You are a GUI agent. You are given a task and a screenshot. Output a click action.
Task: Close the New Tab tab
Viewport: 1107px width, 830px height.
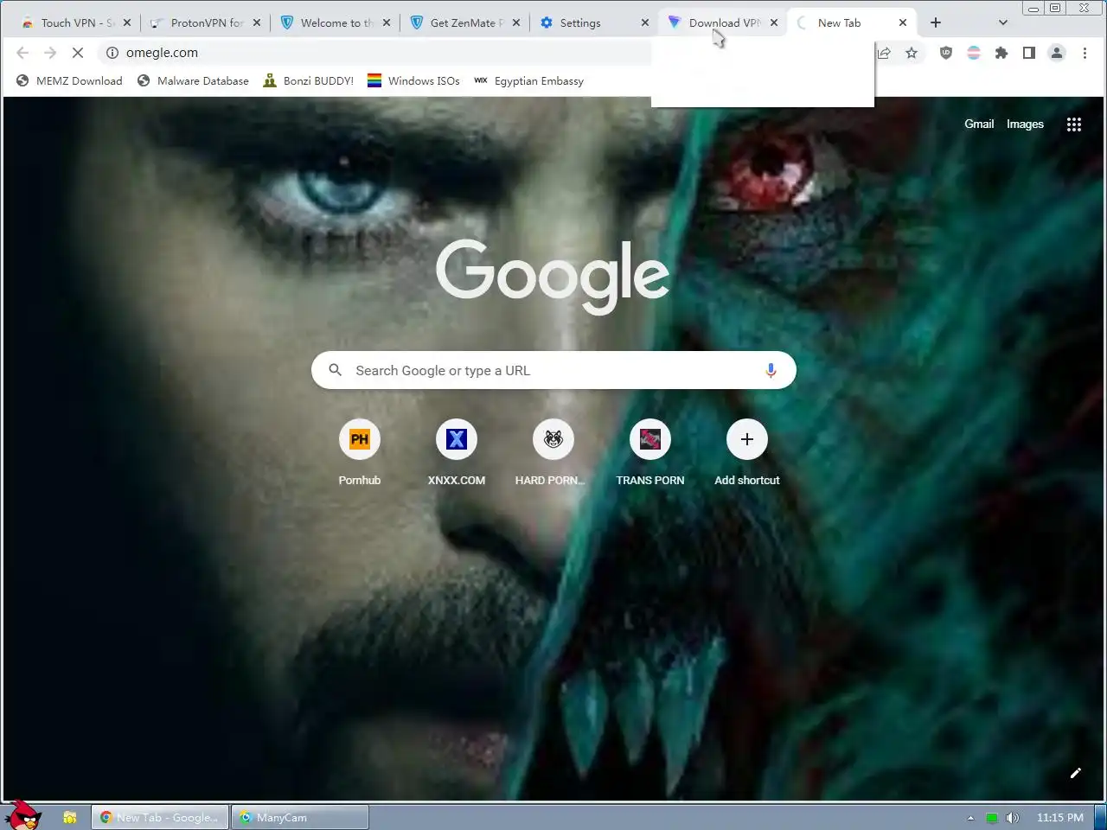coord(903,23)
